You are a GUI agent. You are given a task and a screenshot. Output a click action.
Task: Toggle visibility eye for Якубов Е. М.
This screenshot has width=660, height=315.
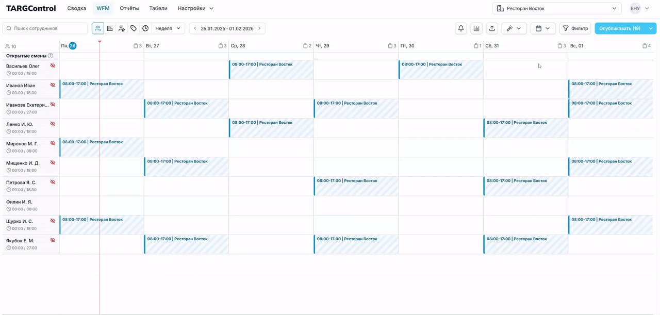53,240
